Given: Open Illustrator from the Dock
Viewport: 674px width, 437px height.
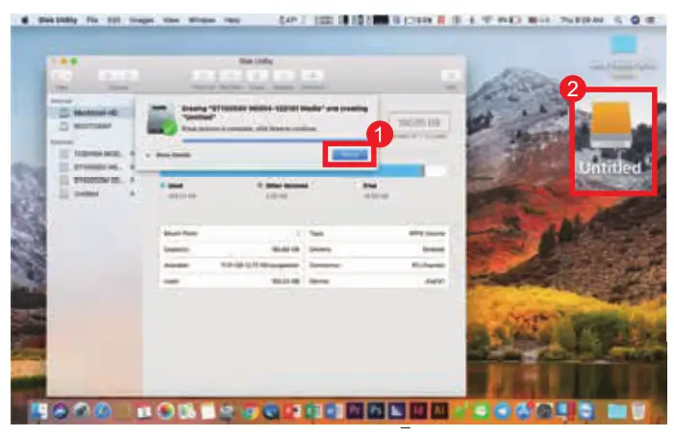Looking at the screenshot, I should click(x=439, y=411).
